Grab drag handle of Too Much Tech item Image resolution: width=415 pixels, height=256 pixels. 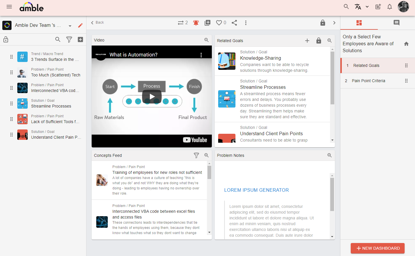[12, 72]
